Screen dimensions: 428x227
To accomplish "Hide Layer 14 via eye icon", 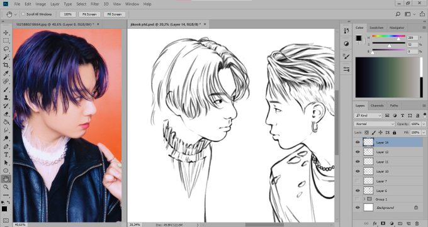I will click(x=358, y=142).
